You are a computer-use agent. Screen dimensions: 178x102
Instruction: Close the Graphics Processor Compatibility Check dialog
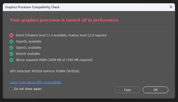(x=171, y=7)
